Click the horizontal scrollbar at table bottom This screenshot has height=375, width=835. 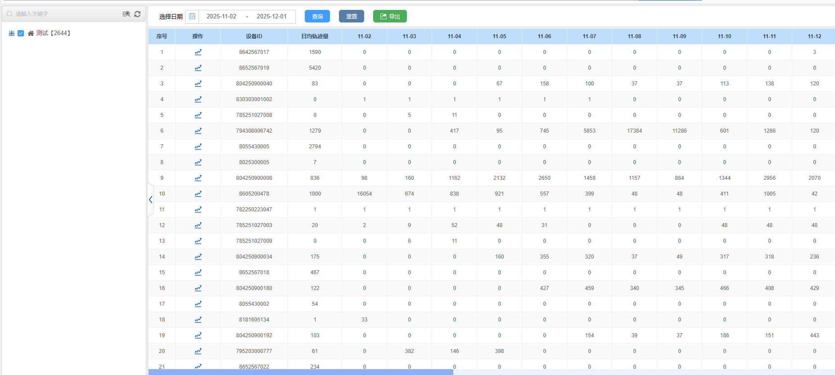(x=301, y=372)
